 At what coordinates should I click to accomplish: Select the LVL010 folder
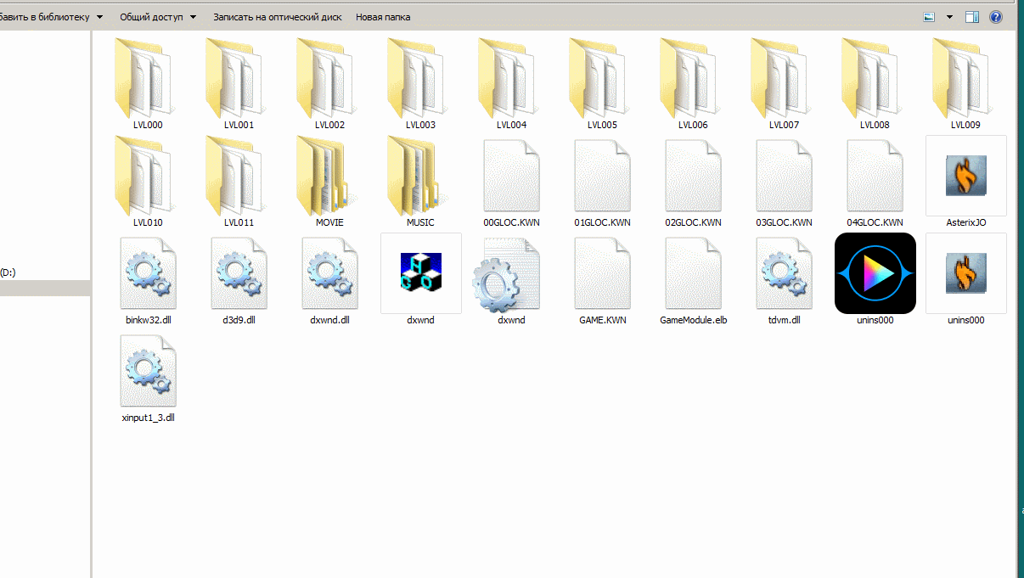148,182
